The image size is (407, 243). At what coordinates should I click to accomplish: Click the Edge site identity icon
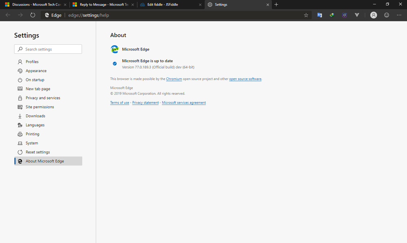[47, 15]
